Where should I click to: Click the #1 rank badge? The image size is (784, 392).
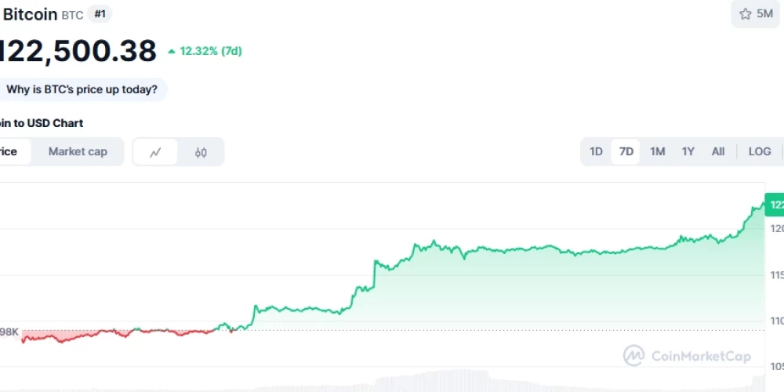point(100,14)
